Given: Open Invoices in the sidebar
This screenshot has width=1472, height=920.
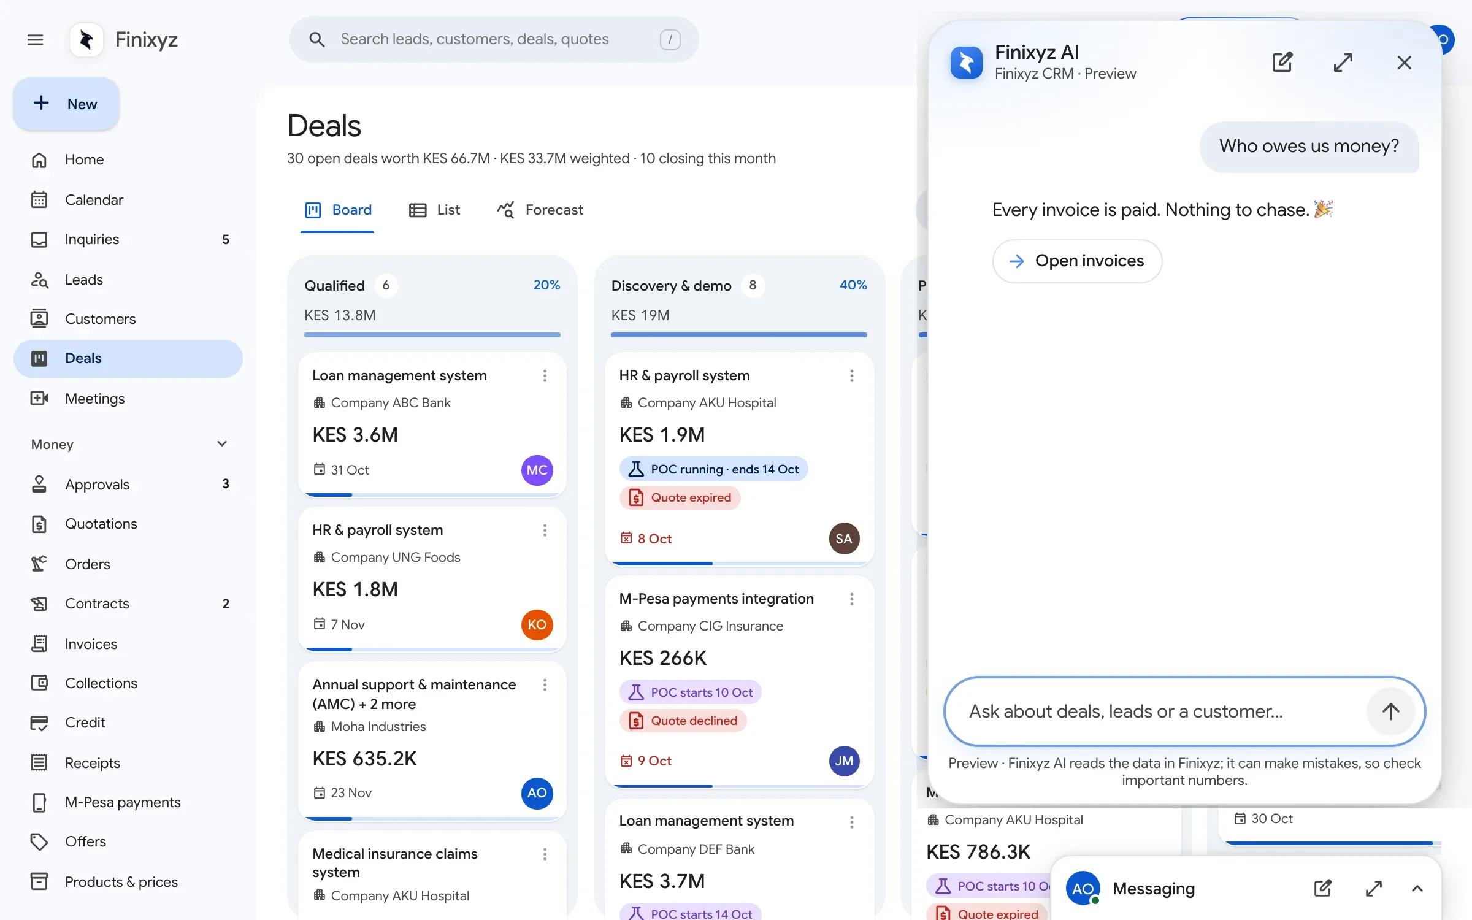Looking at the screenshot, I should click(128, 644).
